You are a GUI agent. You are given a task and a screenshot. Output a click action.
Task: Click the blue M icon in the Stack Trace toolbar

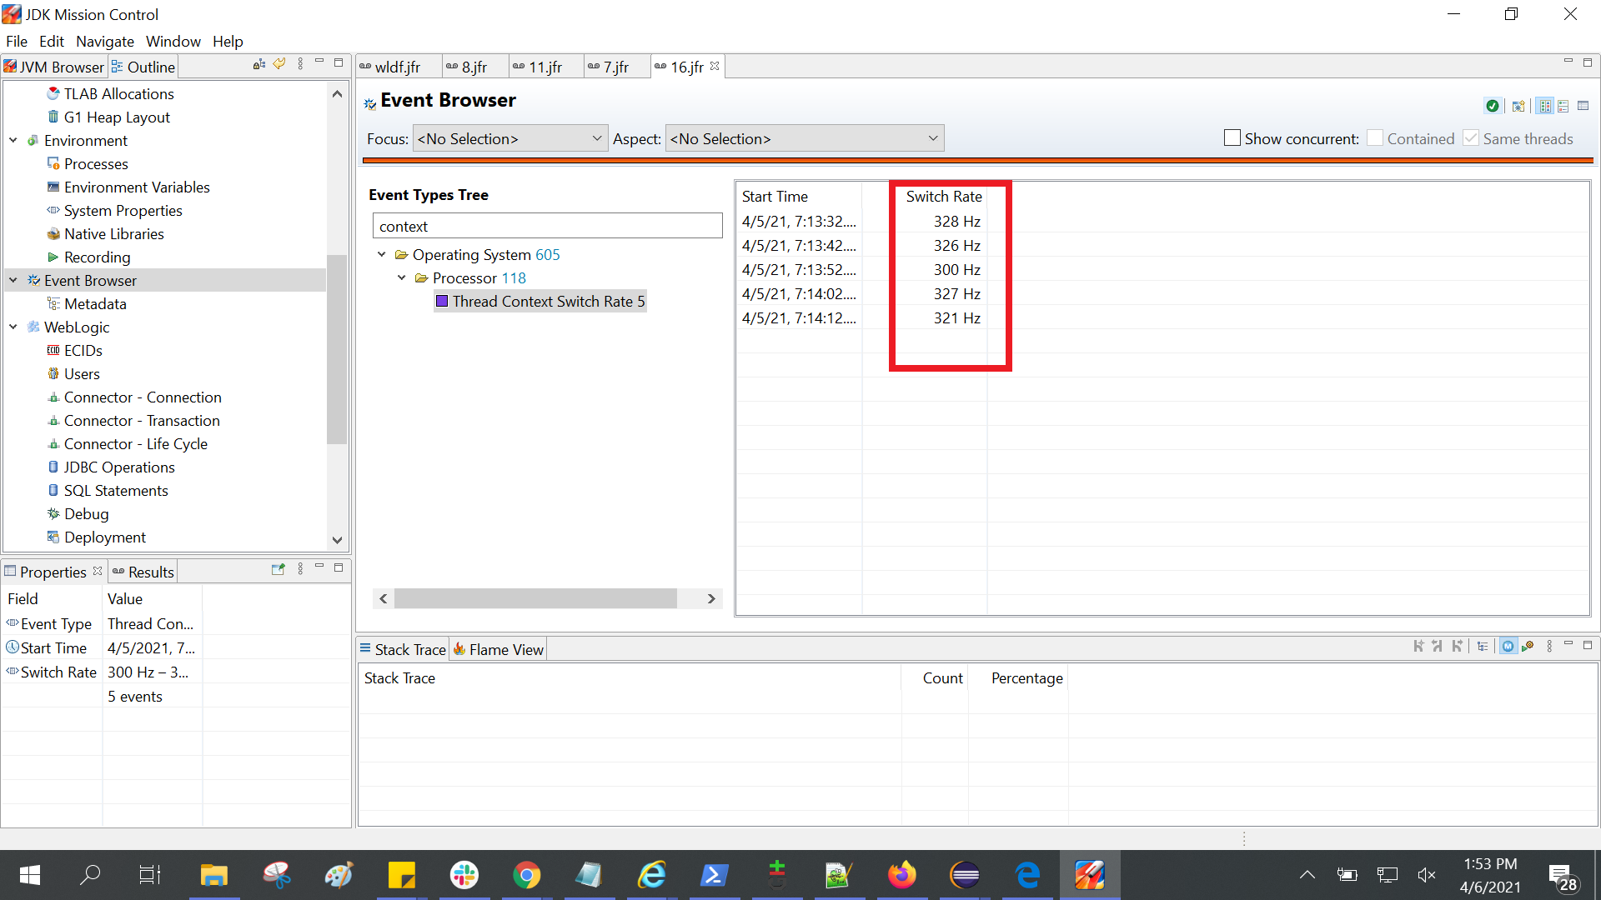point(1508,647)
